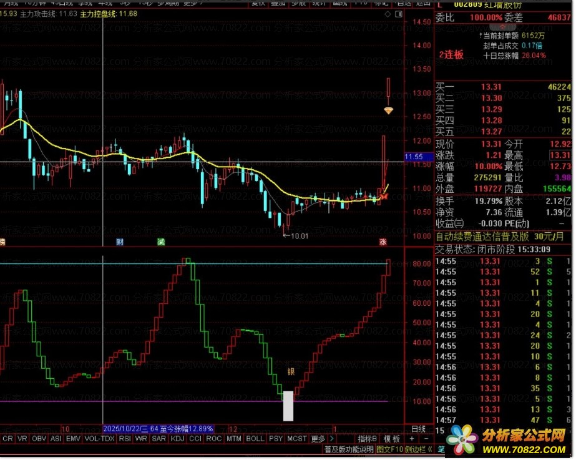Click the 自动续费通达信普及版 30元/月 banner
576x460 pixels.
tap(500, 237)
